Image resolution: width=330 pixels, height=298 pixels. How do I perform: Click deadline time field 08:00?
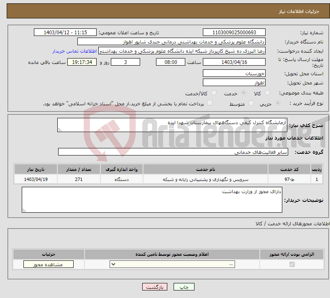(171, 62)
